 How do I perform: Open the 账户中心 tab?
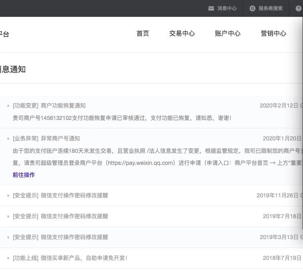point(228,33)
